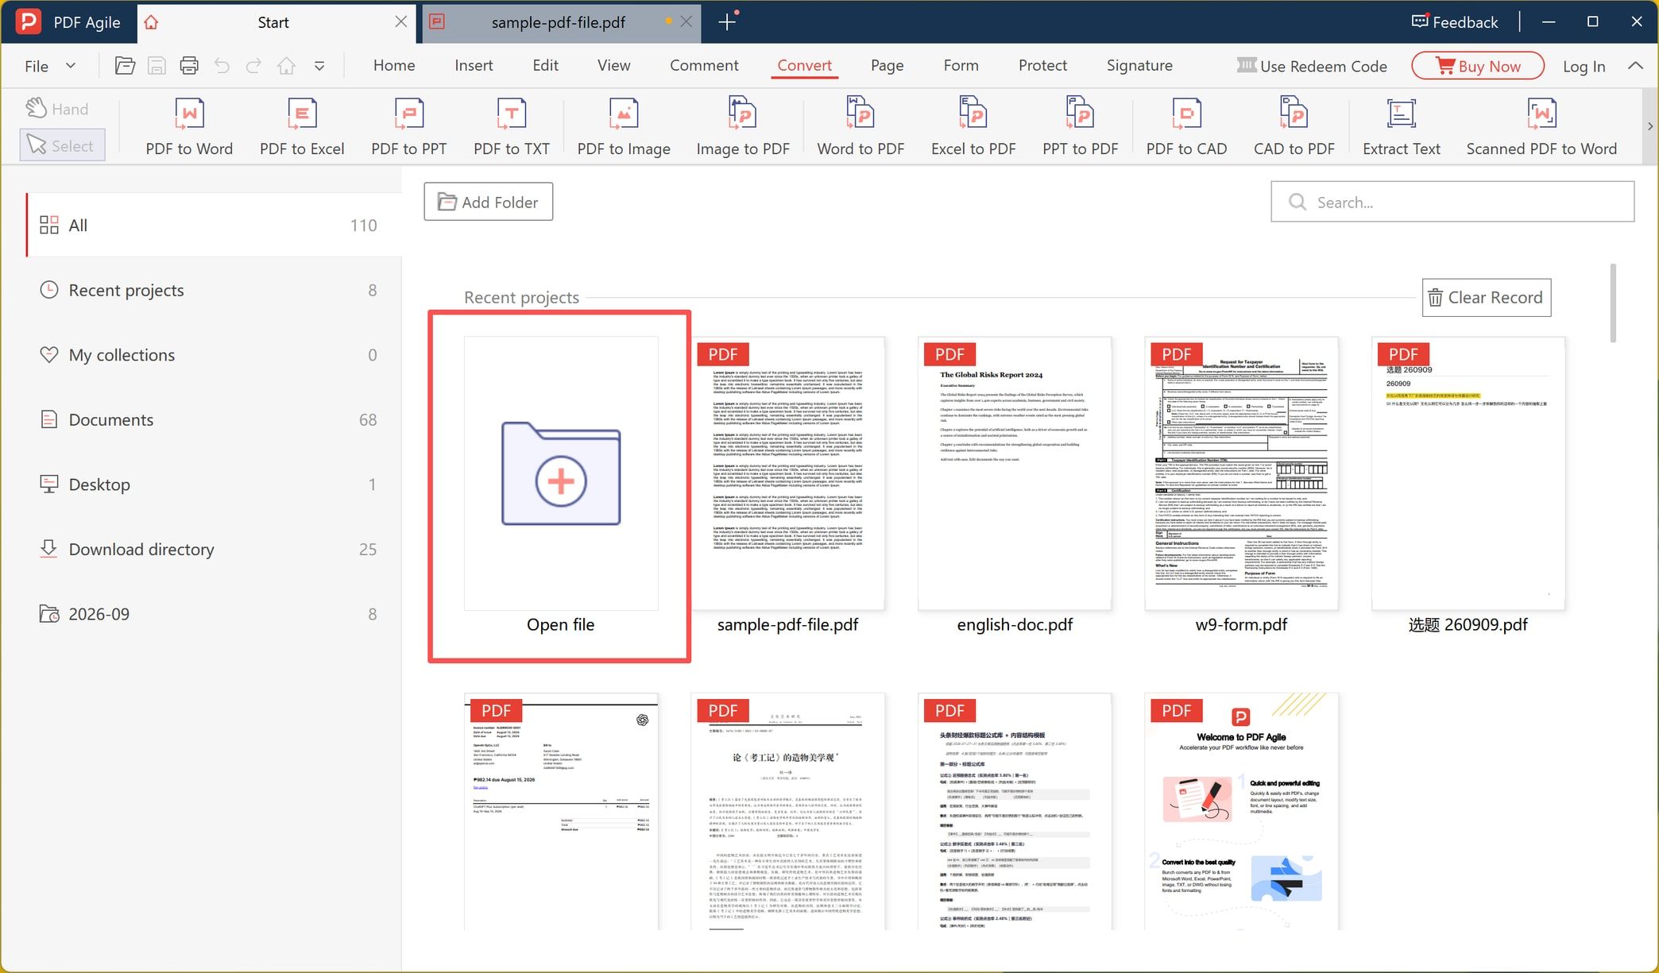Switch to the sample-pdf-file.pdf tab
Screen dimensions: 1659x973
[559, 22]
